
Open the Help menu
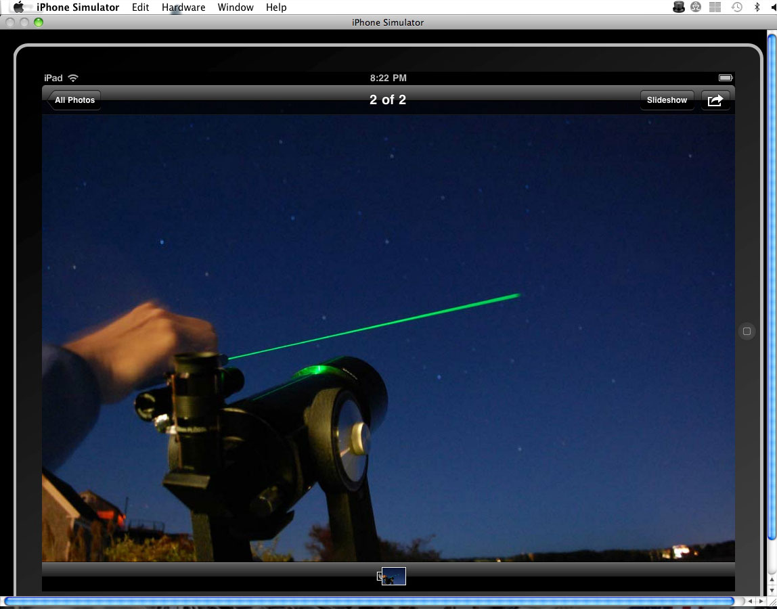[x=276, y=7]
